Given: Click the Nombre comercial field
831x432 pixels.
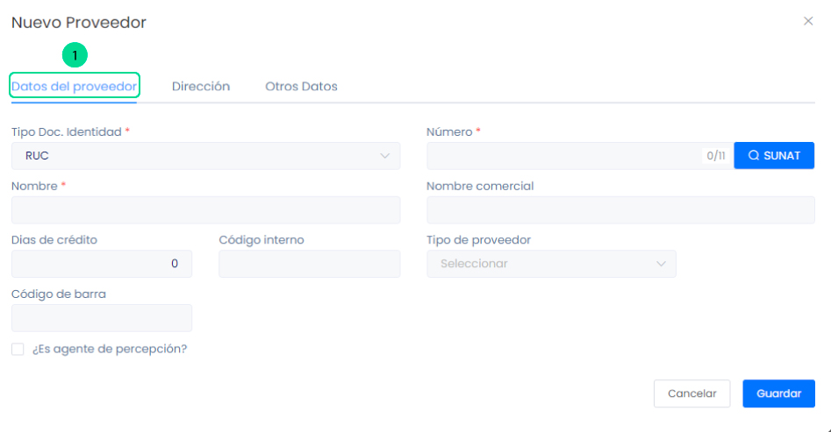Looking at the screenshot, I should click(620, 210).
